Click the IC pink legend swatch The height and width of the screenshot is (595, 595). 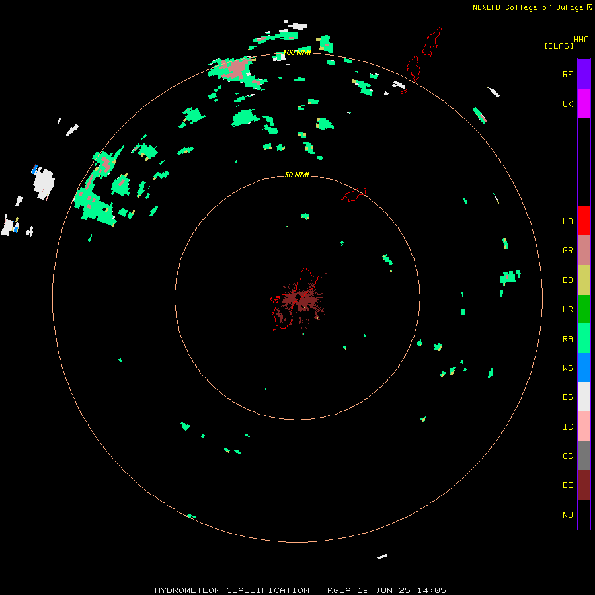coord(584,426)
